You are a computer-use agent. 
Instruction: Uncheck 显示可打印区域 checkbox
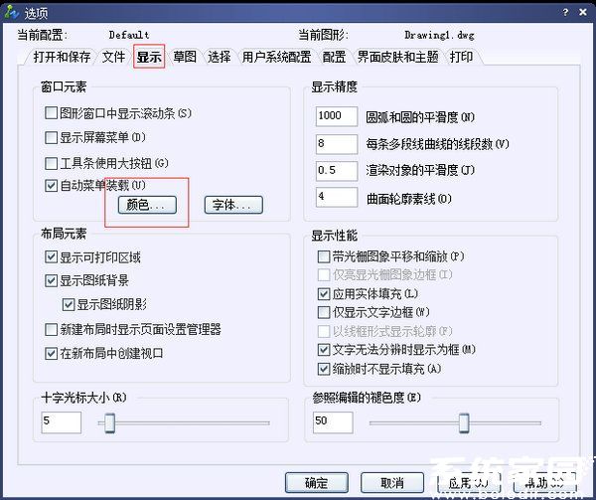(52, 256)
